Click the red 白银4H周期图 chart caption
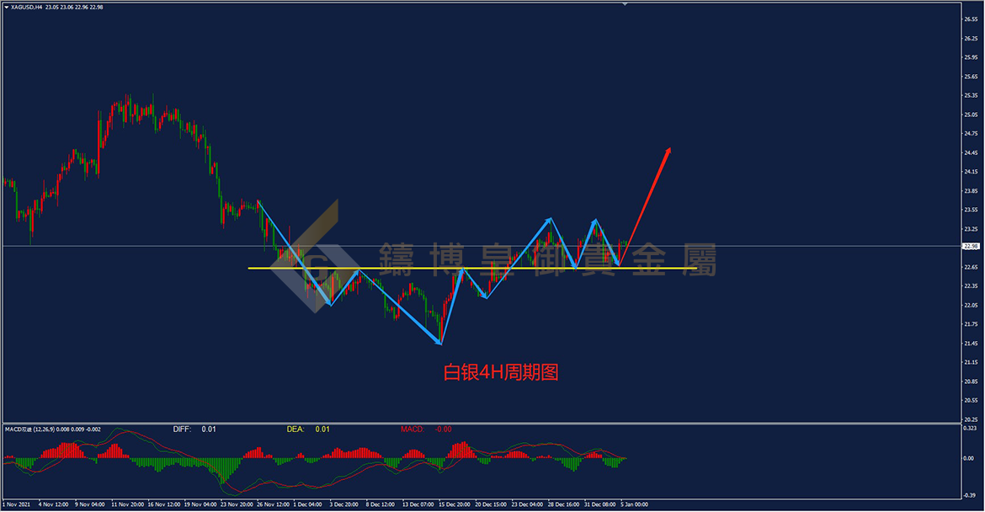Viewport: 985px width, 512px height. 501,372
